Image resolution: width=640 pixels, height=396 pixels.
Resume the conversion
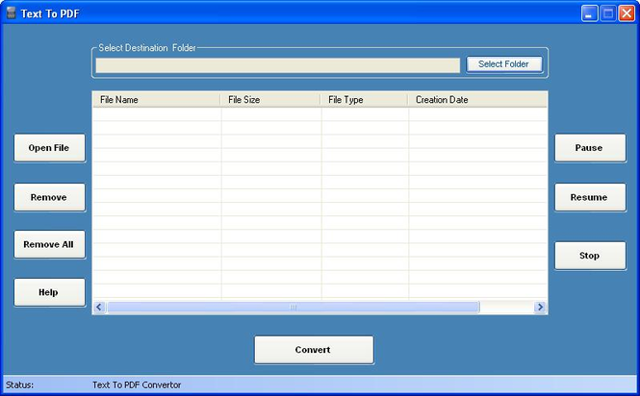pyautogui.click(x=590, y=197)
